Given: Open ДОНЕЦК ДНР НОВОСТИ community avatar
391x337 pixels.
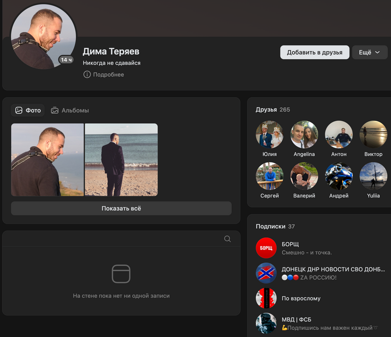Looking at the screenshot, I should (266, 273).
